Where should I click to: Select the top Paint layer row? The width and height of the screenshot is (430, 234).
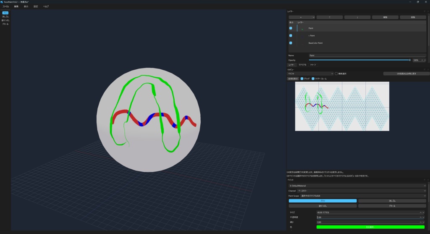(357, 28)
